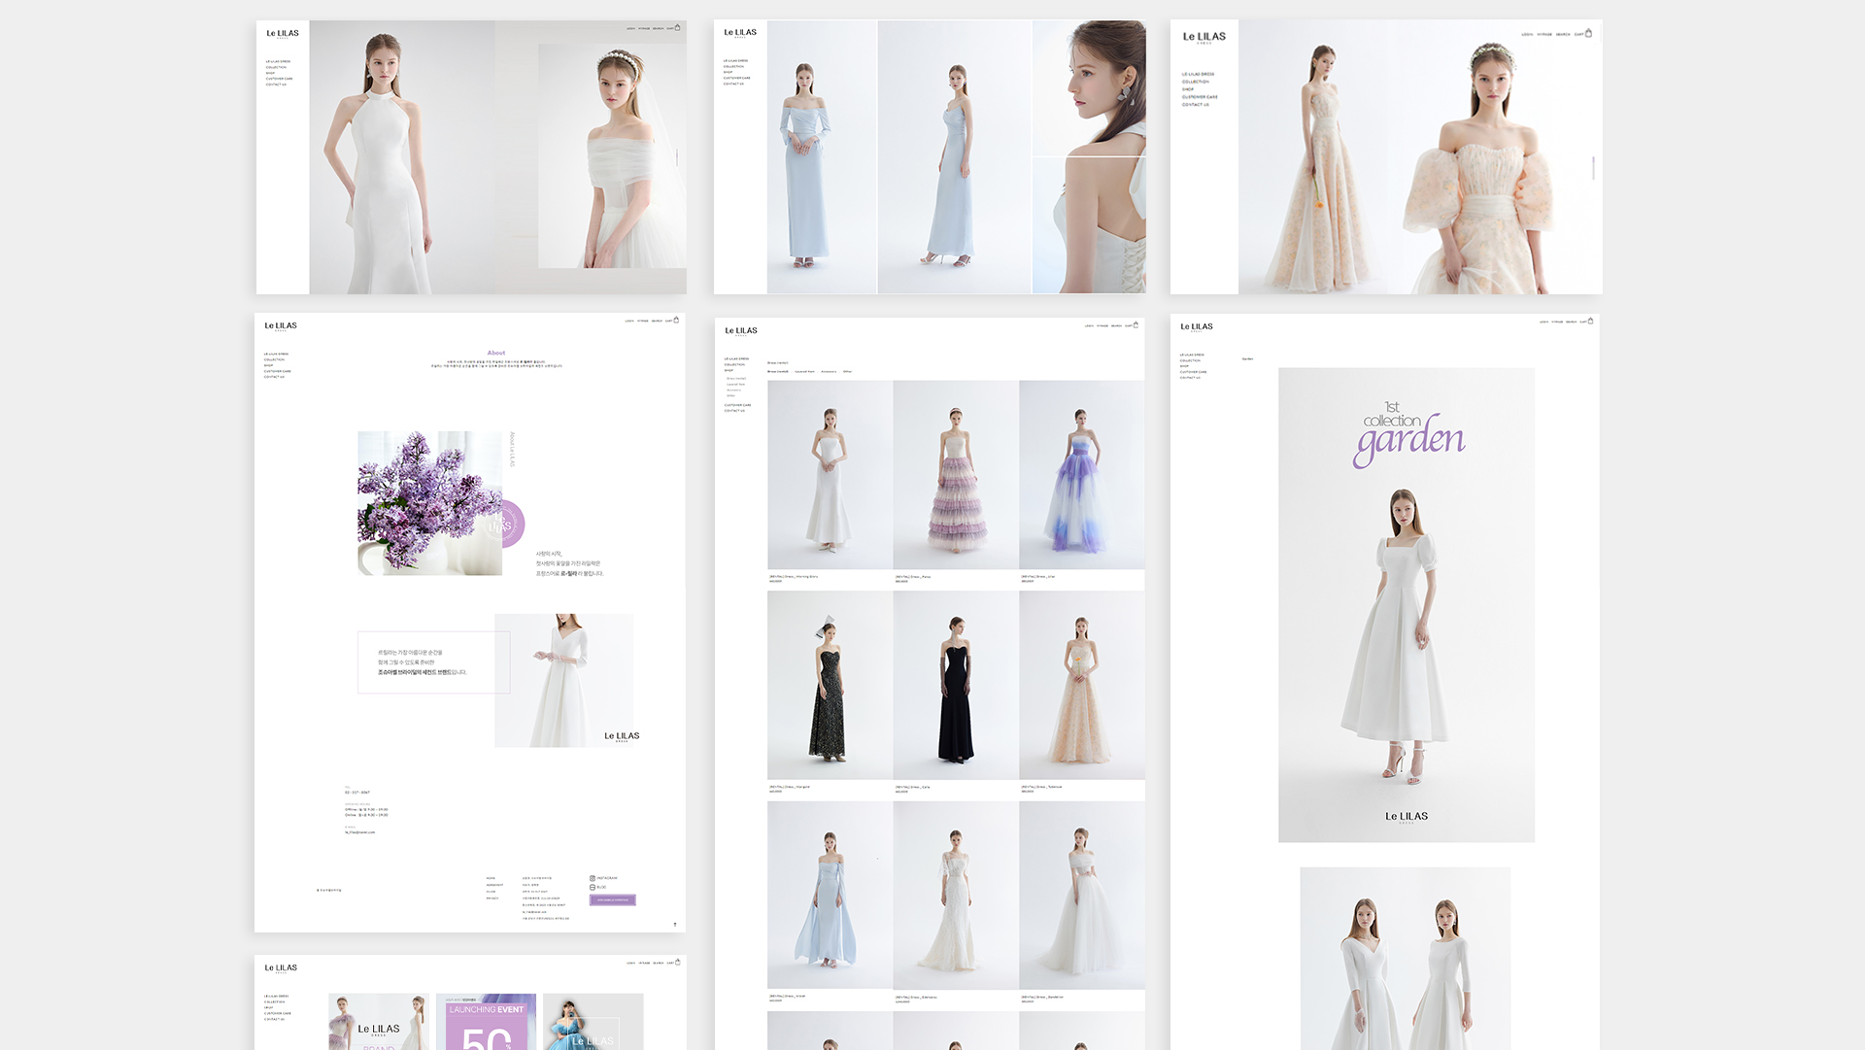1865x1050 pixels.
Task: Open the light blue cape dress product thumbnail
Action: coord(831,895)
